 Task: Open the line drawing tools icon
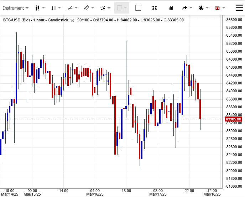[x=70, y=8]
